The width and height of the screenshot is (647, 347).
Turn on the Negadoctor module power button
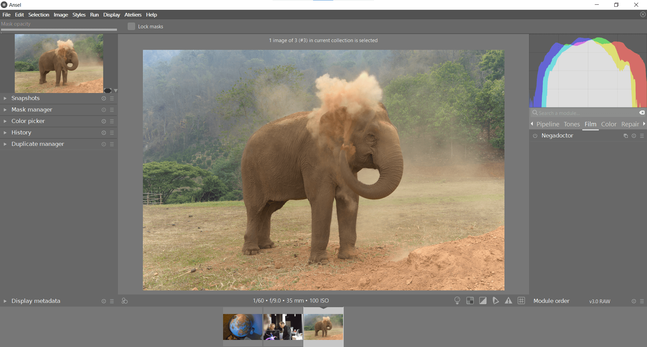[x=535, y=136]
